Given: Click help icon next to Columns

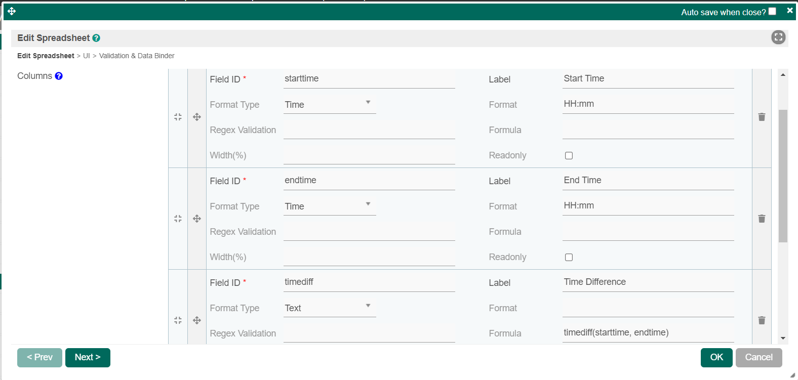Looking at the screenshot, I should click(59, 76).
